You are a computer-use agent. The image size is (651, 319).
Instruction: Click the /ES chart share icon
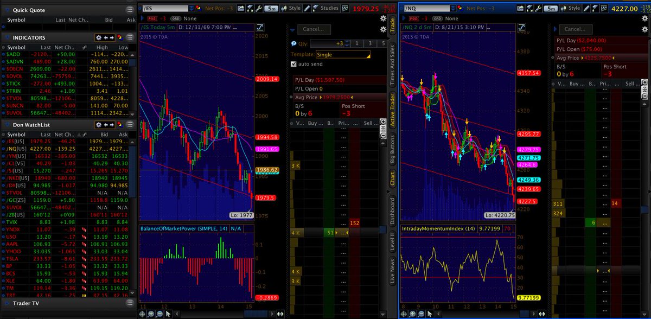pos(241,9)
